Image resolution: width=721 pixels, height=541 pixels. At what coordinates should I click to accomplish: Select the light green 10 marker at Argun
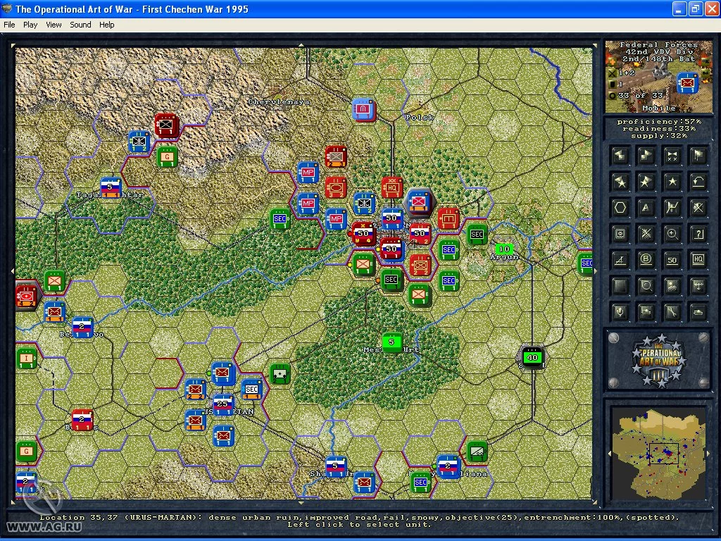click(x=504, y=249)
